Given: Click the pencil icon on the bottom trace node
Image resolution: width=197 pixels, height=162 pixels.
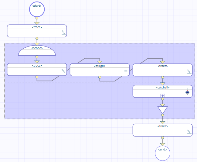Looking at the screenshot, I should coord(189,131).
